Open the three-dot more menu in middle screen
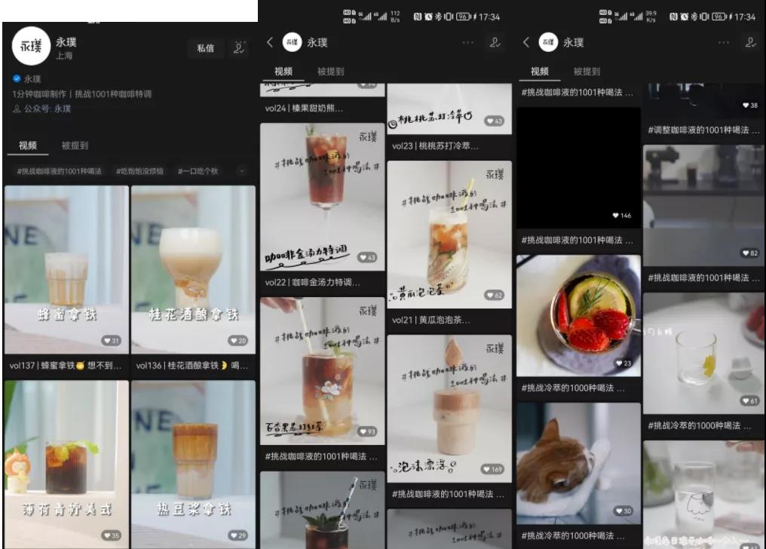This screenshot has width=766, height=549. [468, 43]
